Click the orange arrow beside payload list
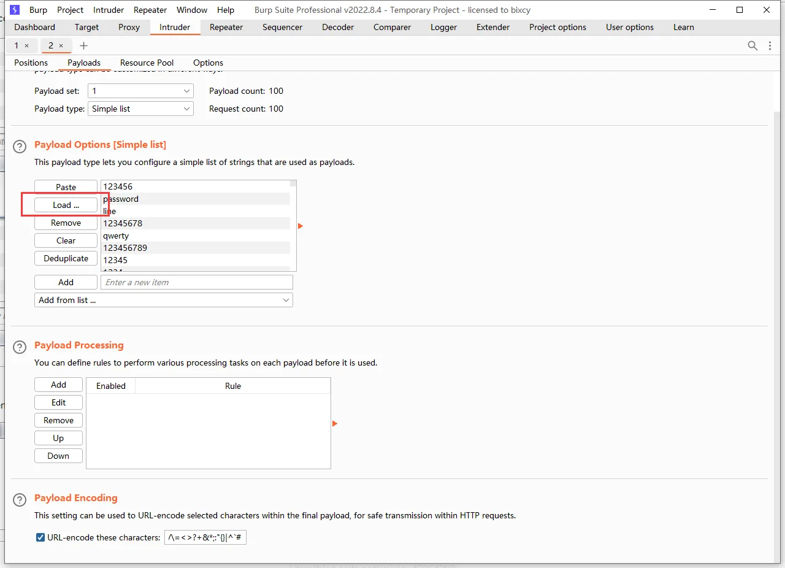The height and width of the screenshot is (568, 785). [x=301, y=226]
